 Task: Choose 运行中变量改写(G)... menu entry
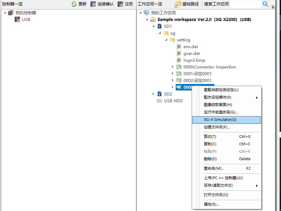[227, 112]
